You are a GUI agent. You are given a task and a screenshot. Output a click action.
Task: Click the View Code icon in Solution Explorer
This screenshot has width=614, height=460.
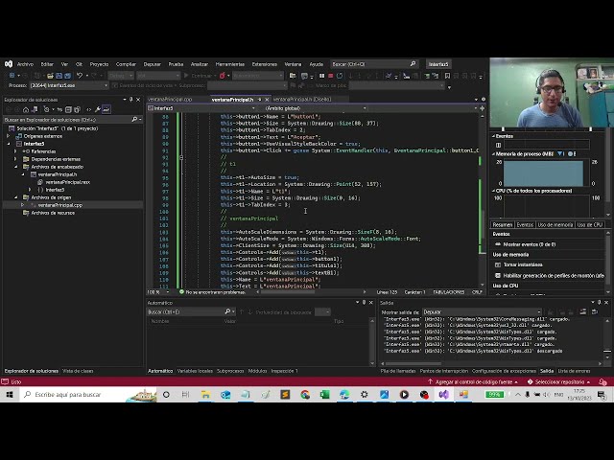(x=89, y=109)
